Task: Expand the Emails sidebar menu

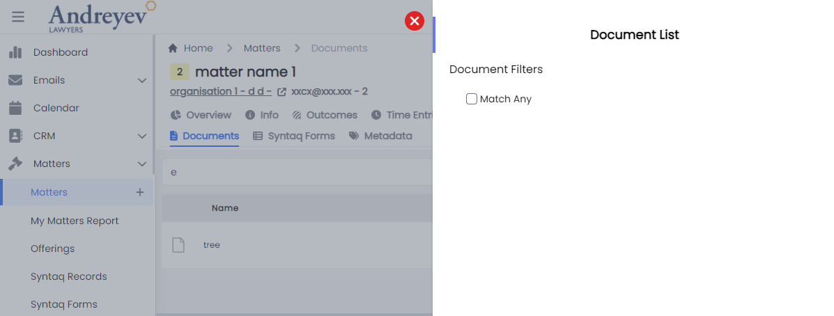Action: pos(141,81)
